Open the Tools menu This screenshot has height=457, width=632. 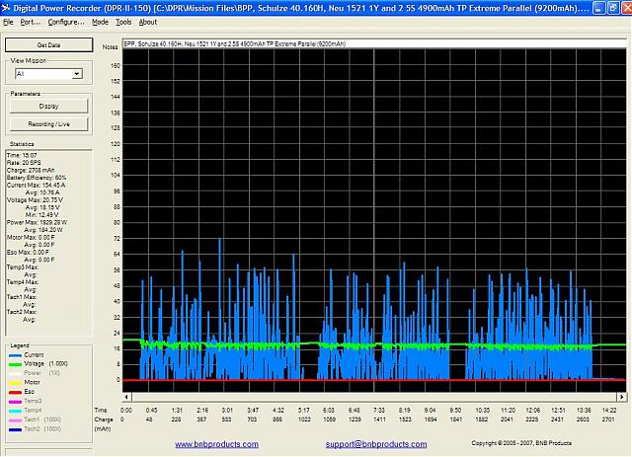[123, 21]
